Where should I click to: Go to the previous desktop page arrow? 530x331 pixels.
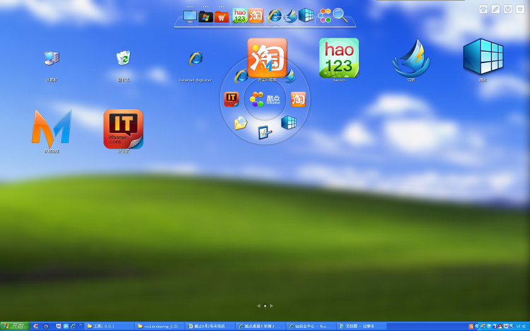click(259, 306)
